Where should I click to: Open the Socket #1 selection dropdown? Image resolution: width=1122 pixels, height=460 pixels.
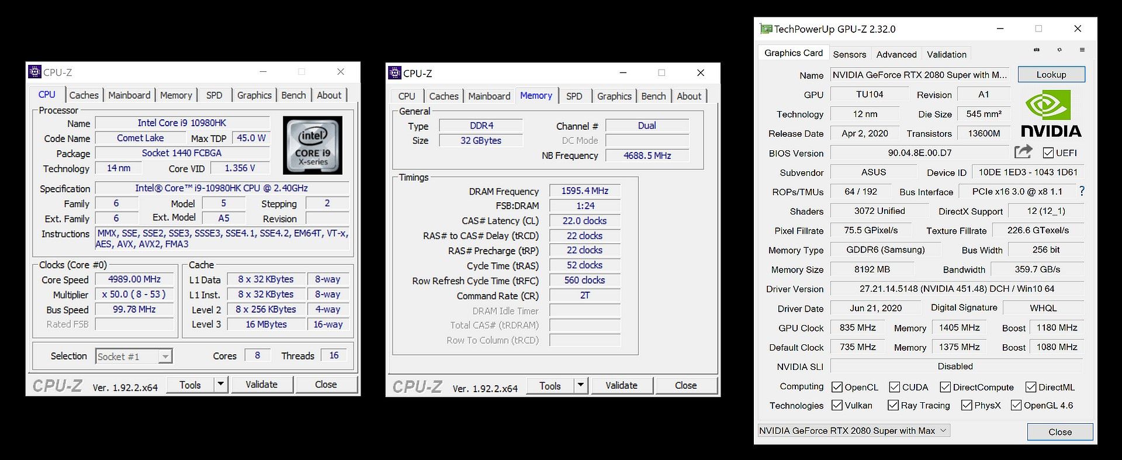[134, 356]
